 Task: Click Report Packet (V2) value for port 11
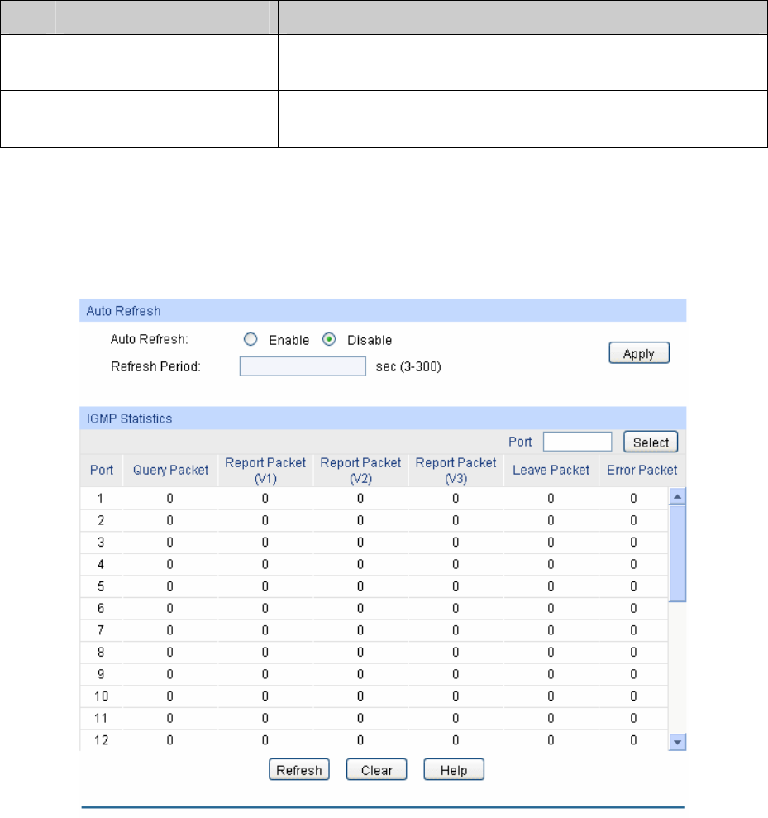pyautogui.click(x=360, y=718)
